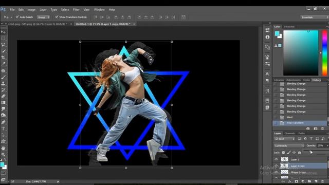Screen dimensions: 329x185
Task: Select the Zoom tool
Action: (4, 155)
